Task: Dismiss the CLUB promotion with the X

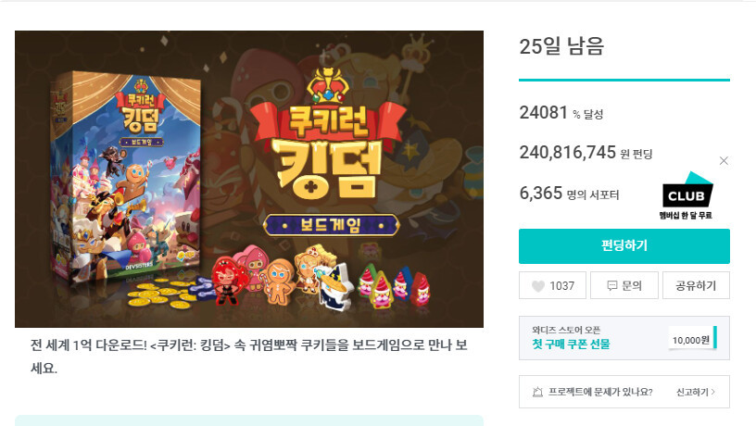Action: (724, 161)
